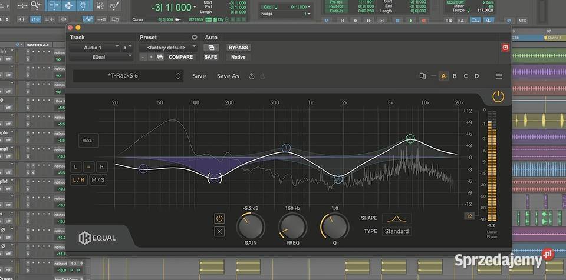Select the L channel button

coord(75,167)
